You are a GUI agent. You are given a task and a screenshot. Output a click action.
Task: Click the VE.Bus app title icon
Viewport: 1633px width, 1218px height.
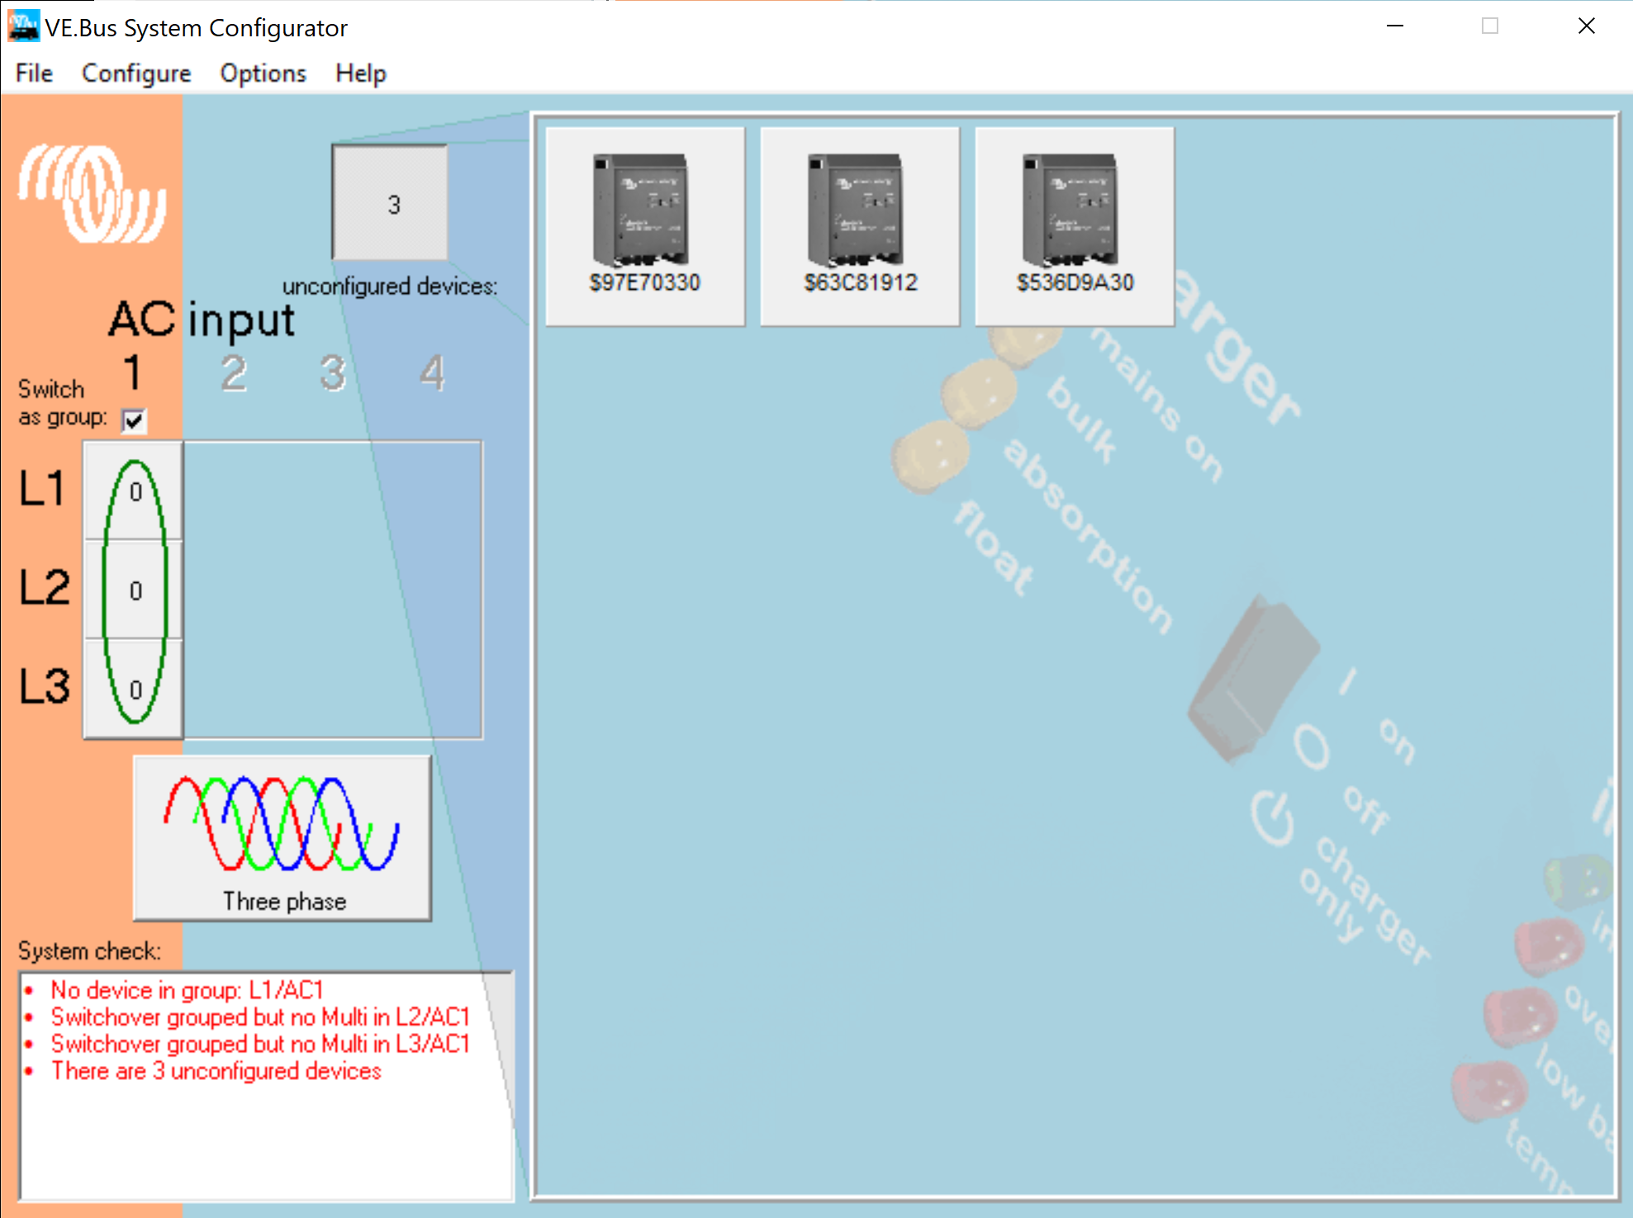[23, 26]
